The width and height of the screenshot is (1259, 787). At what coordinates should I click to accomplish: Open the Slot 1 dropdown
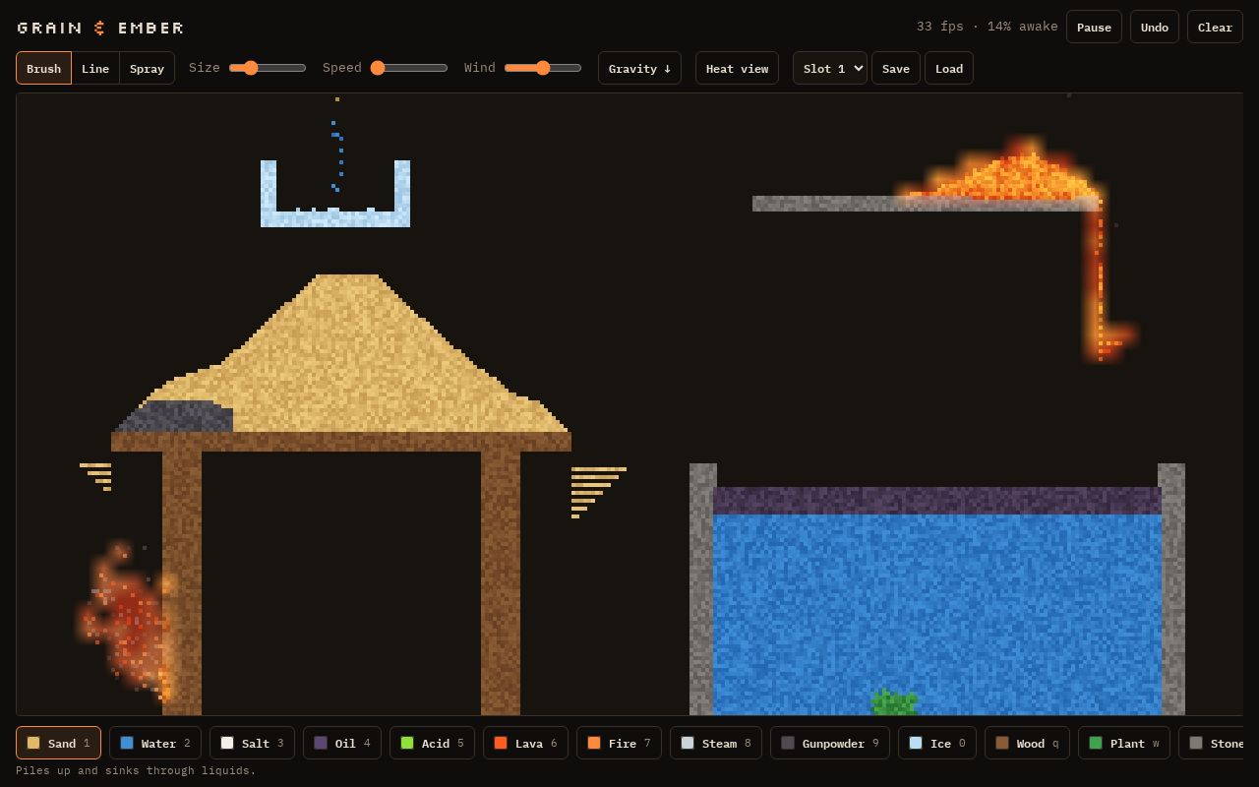tap(830, 68)
